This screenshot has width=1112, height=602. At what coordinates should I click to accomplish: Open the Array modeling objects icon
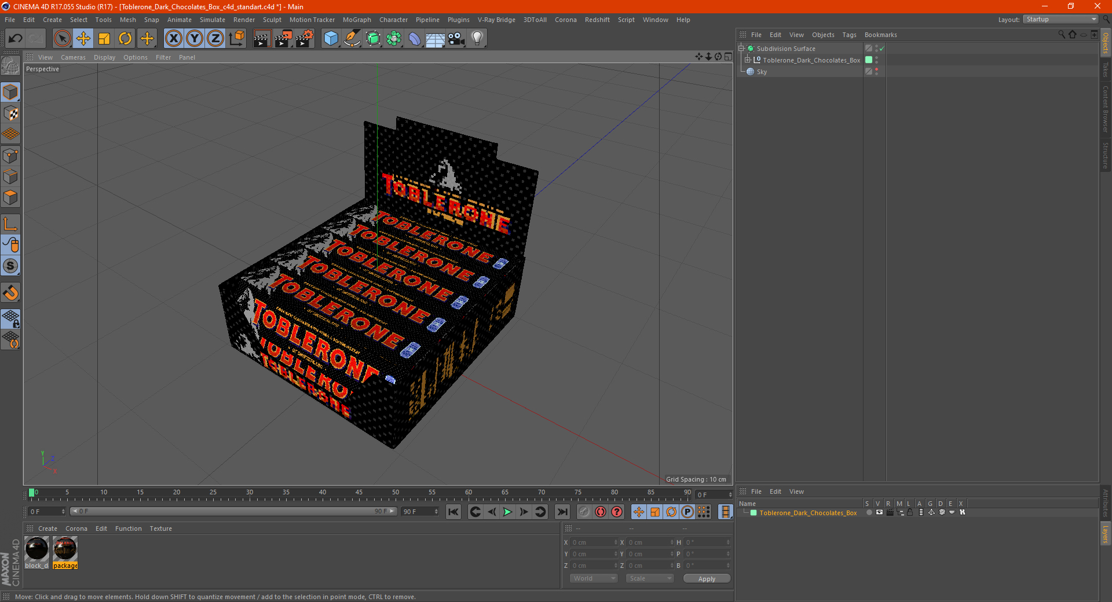394,39
